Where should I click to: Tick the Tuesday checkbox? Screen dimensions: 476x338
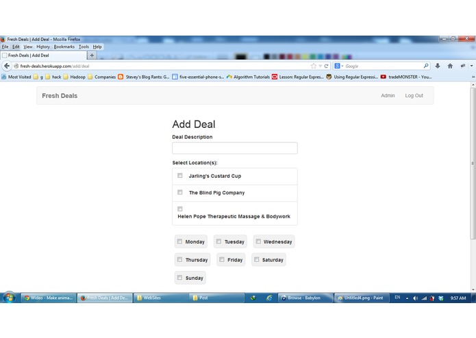pyautogui.click(x=218, y=242)
